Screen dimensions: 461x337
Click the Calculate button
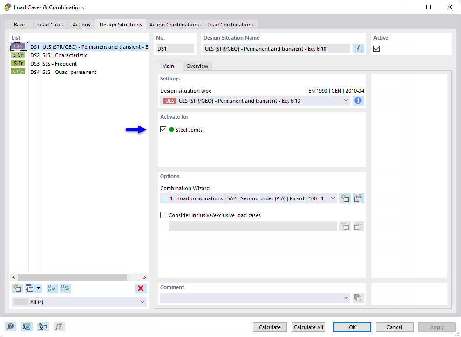270,327
